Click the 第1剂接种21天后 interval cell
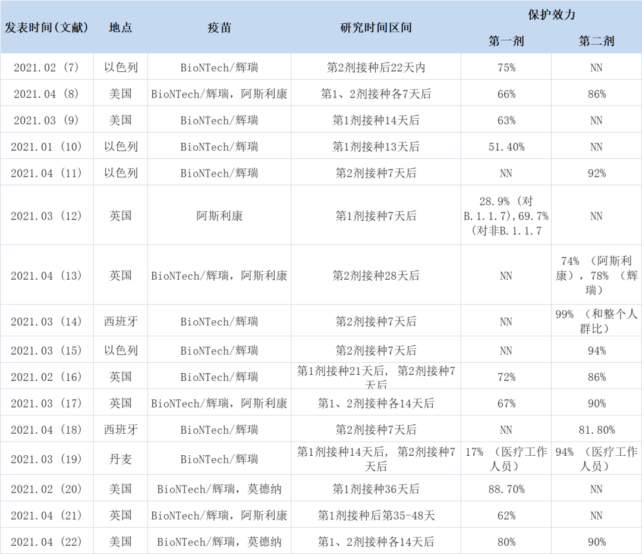Image resolution: width=642 pixels, height=554 pixels. (376, 377)
